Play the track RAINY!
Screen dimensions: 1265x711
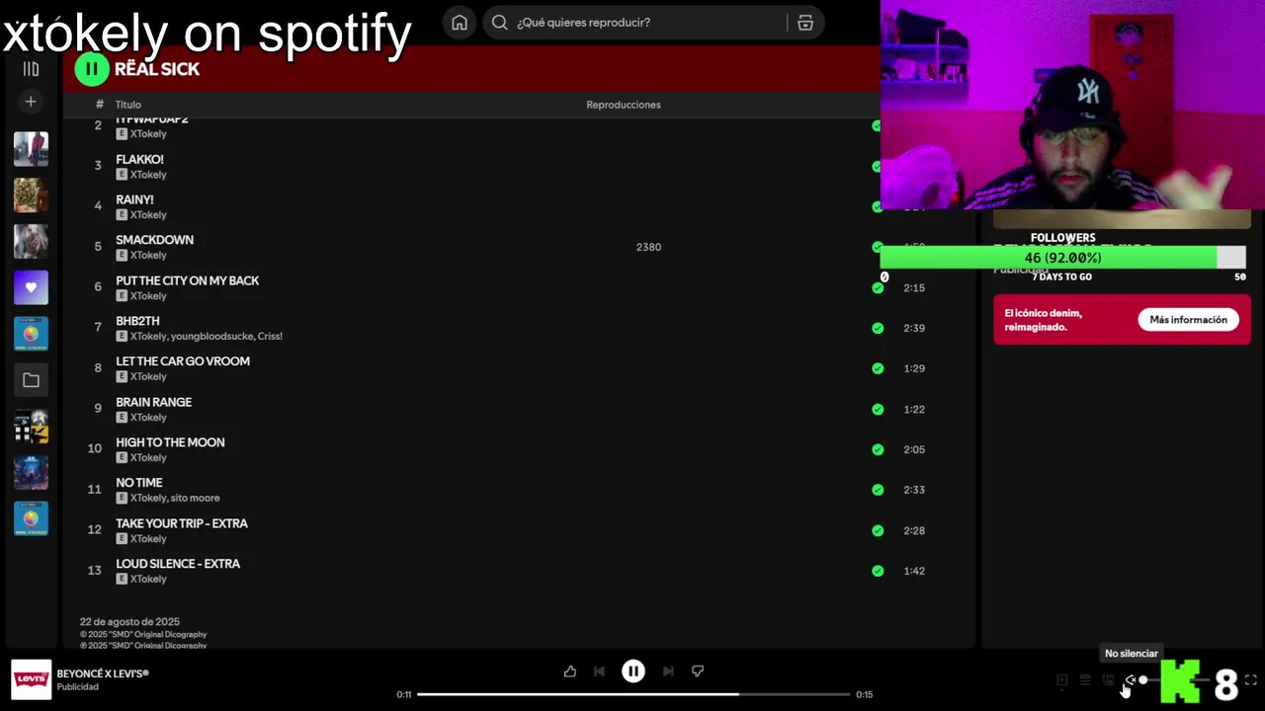click(x=134, y=199)
